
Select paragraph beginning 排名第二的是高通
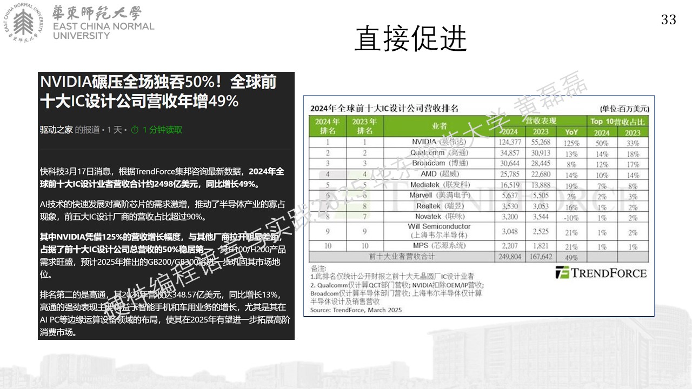pyautogui.click(x=165, y=313)
